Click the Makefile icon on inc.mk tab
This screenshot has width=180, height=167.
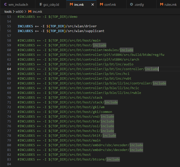coord(71,4)
